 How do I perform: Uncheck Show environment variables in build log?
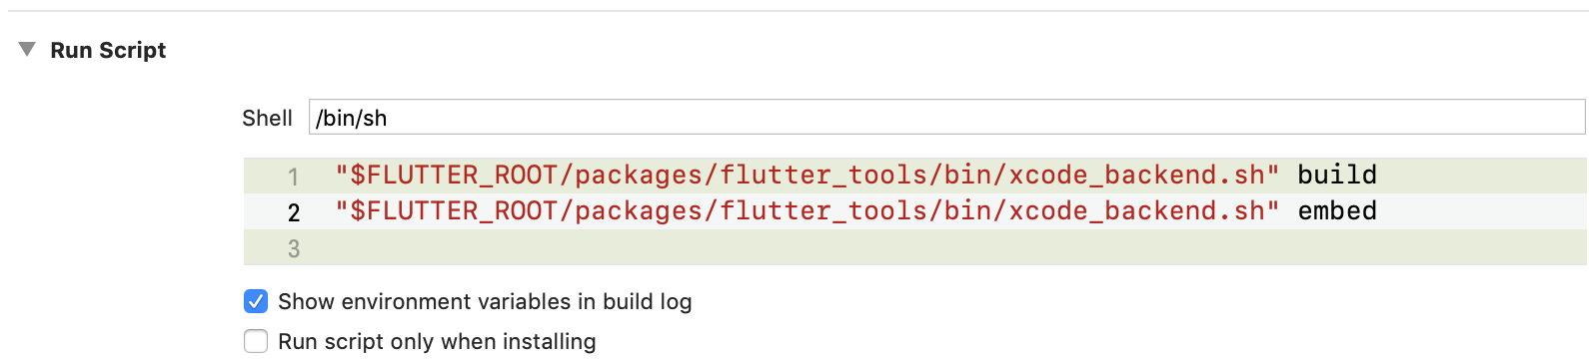(x=256, y=301)
